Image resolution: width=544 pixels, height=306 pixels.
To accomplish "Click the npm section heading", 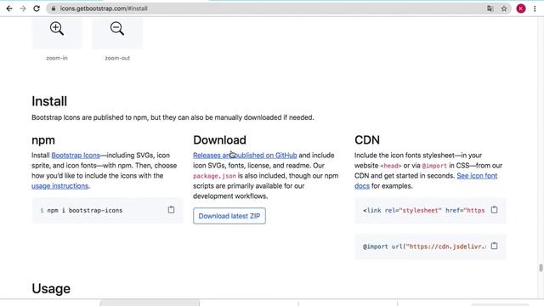I will click(43, 140).
